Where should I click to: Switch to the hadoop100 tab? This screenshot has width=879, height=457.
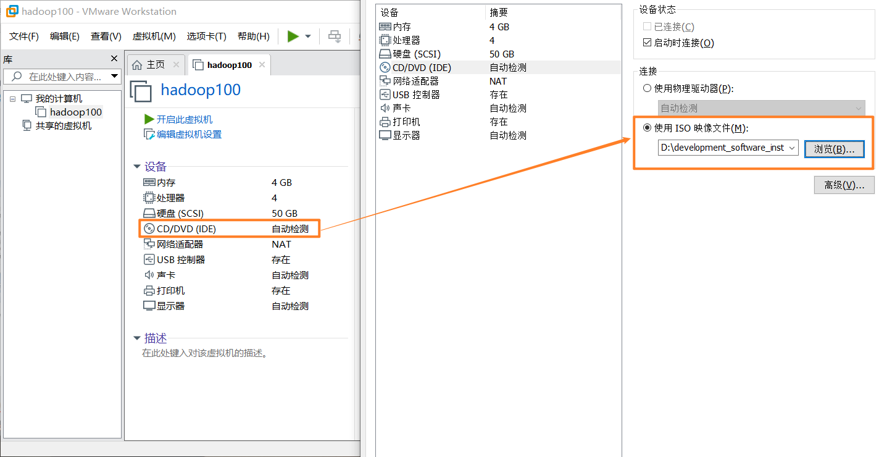[230, 65]
